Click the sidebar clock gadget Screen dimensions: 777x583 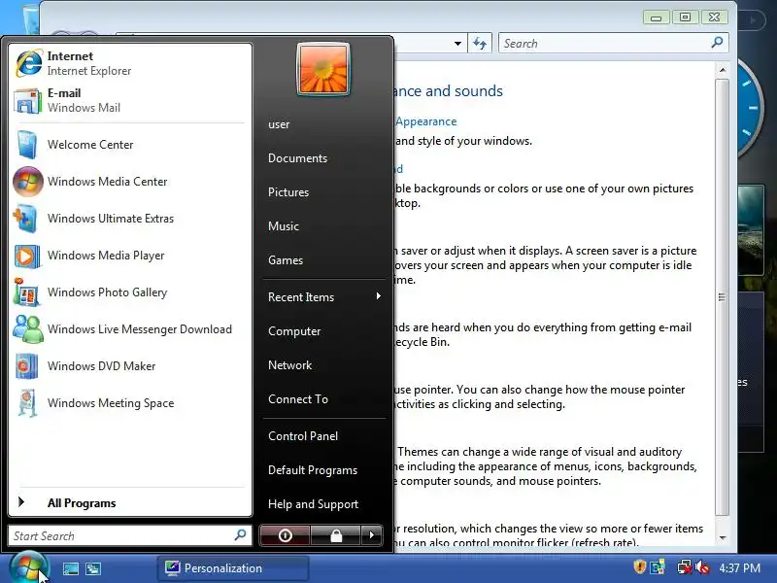click(750, 107)
